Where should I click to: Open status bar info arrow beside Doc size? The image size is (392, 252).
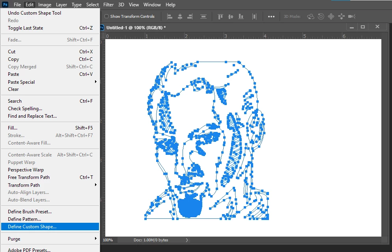187,240
